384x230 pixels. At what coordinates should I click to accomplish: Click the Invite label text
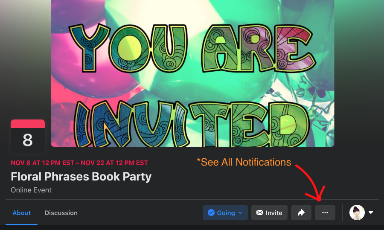click(274, 213)
